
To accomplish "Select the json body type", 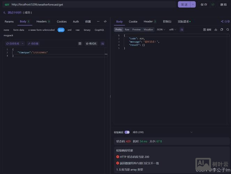I will 61,30.
